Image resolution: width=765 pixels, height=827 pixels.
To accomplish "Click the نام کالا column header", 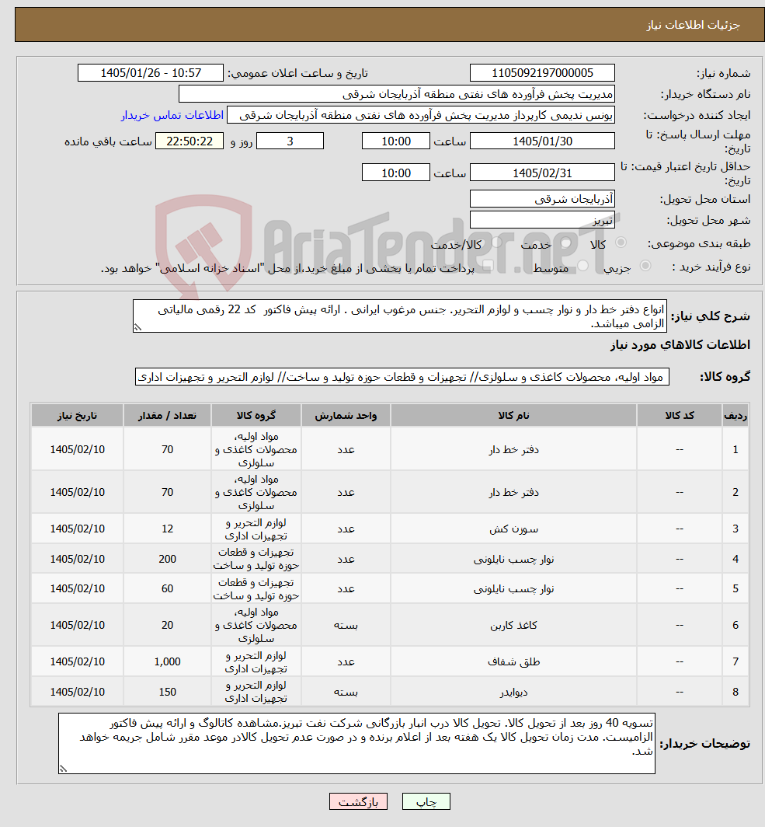I will (x=513, y=416).
